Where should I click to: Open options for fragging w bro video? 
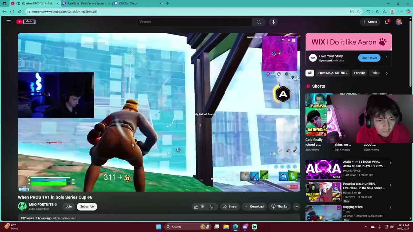pyautogui.click(x=390, y=208)
